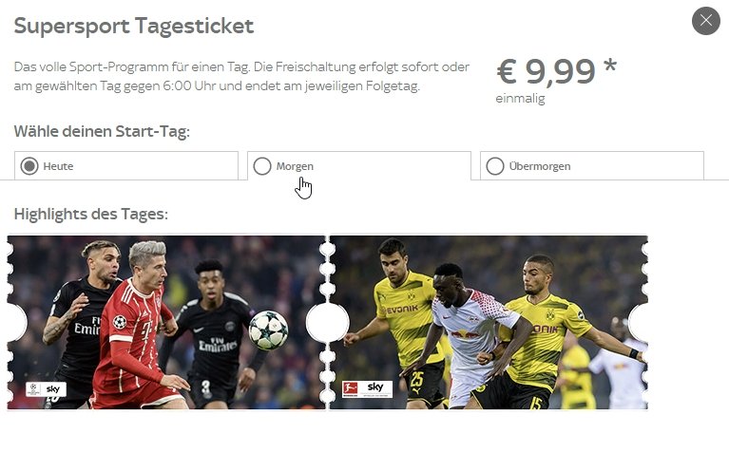Click the Wähle deinen Start-Tag label
Viewport: 729px width, 453px height.
click(x=102, y=131)
